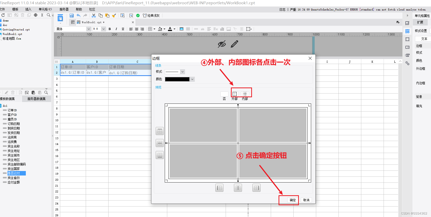Click the font color A swatch
The width and height of the screenshot is (431, 217).
point(170,29)
